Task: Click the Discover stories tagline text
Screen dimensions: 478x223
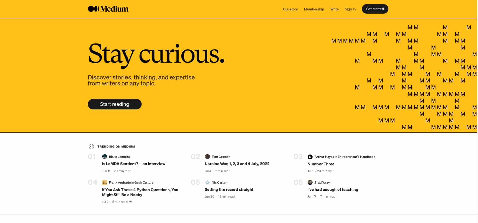Action: pyautogui.click(x=141, y=80)
